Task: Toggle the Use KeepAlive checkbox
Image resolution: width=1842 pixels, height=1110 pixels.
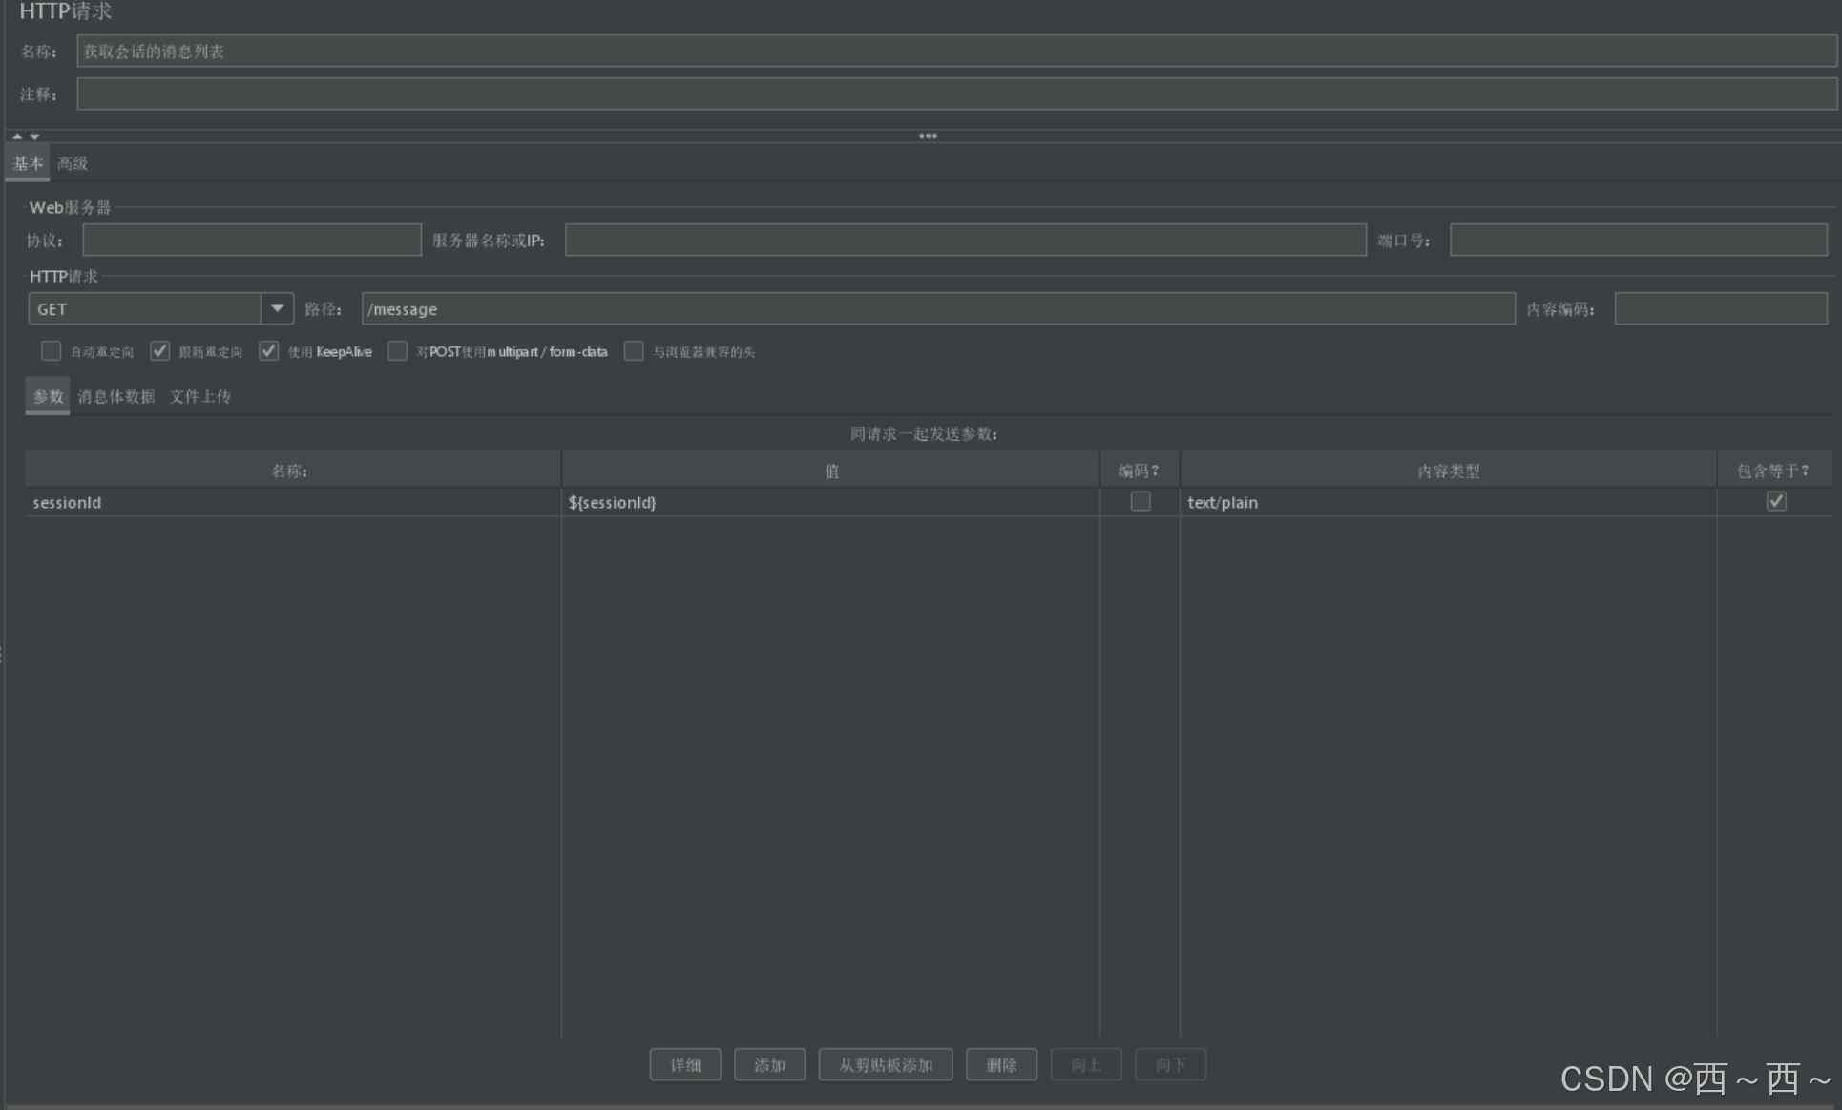Action: click(x=269, y=351)
